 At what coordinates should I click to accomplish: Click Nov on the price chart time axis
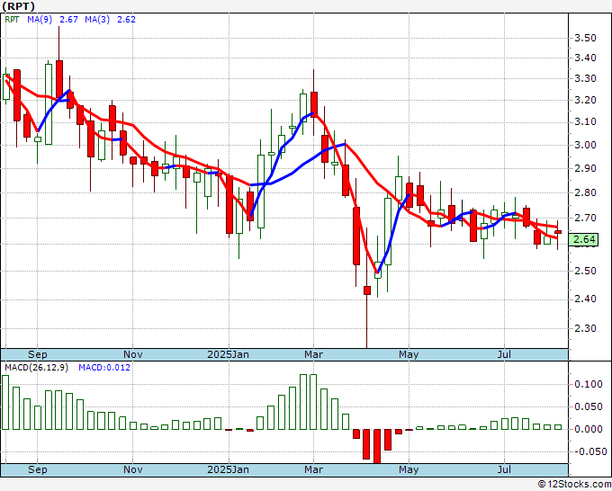pyautogui.click(x=132, y=354)
